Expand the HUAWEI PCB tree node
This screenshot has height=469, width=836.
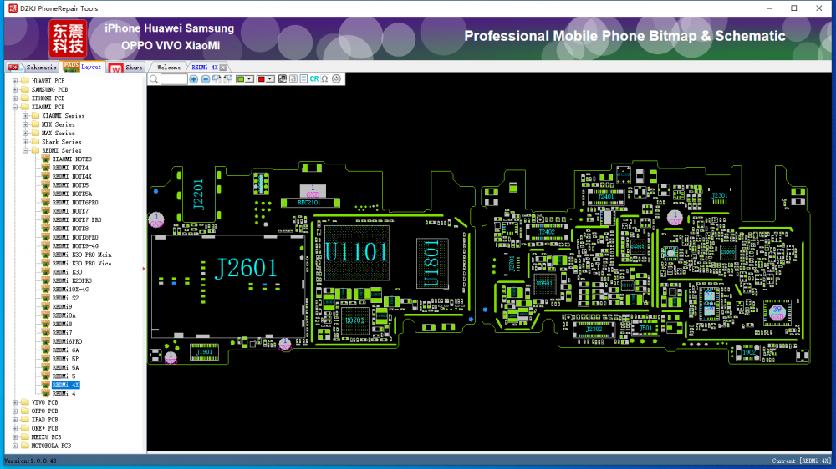pyautogui.click(x=14, y=81)
